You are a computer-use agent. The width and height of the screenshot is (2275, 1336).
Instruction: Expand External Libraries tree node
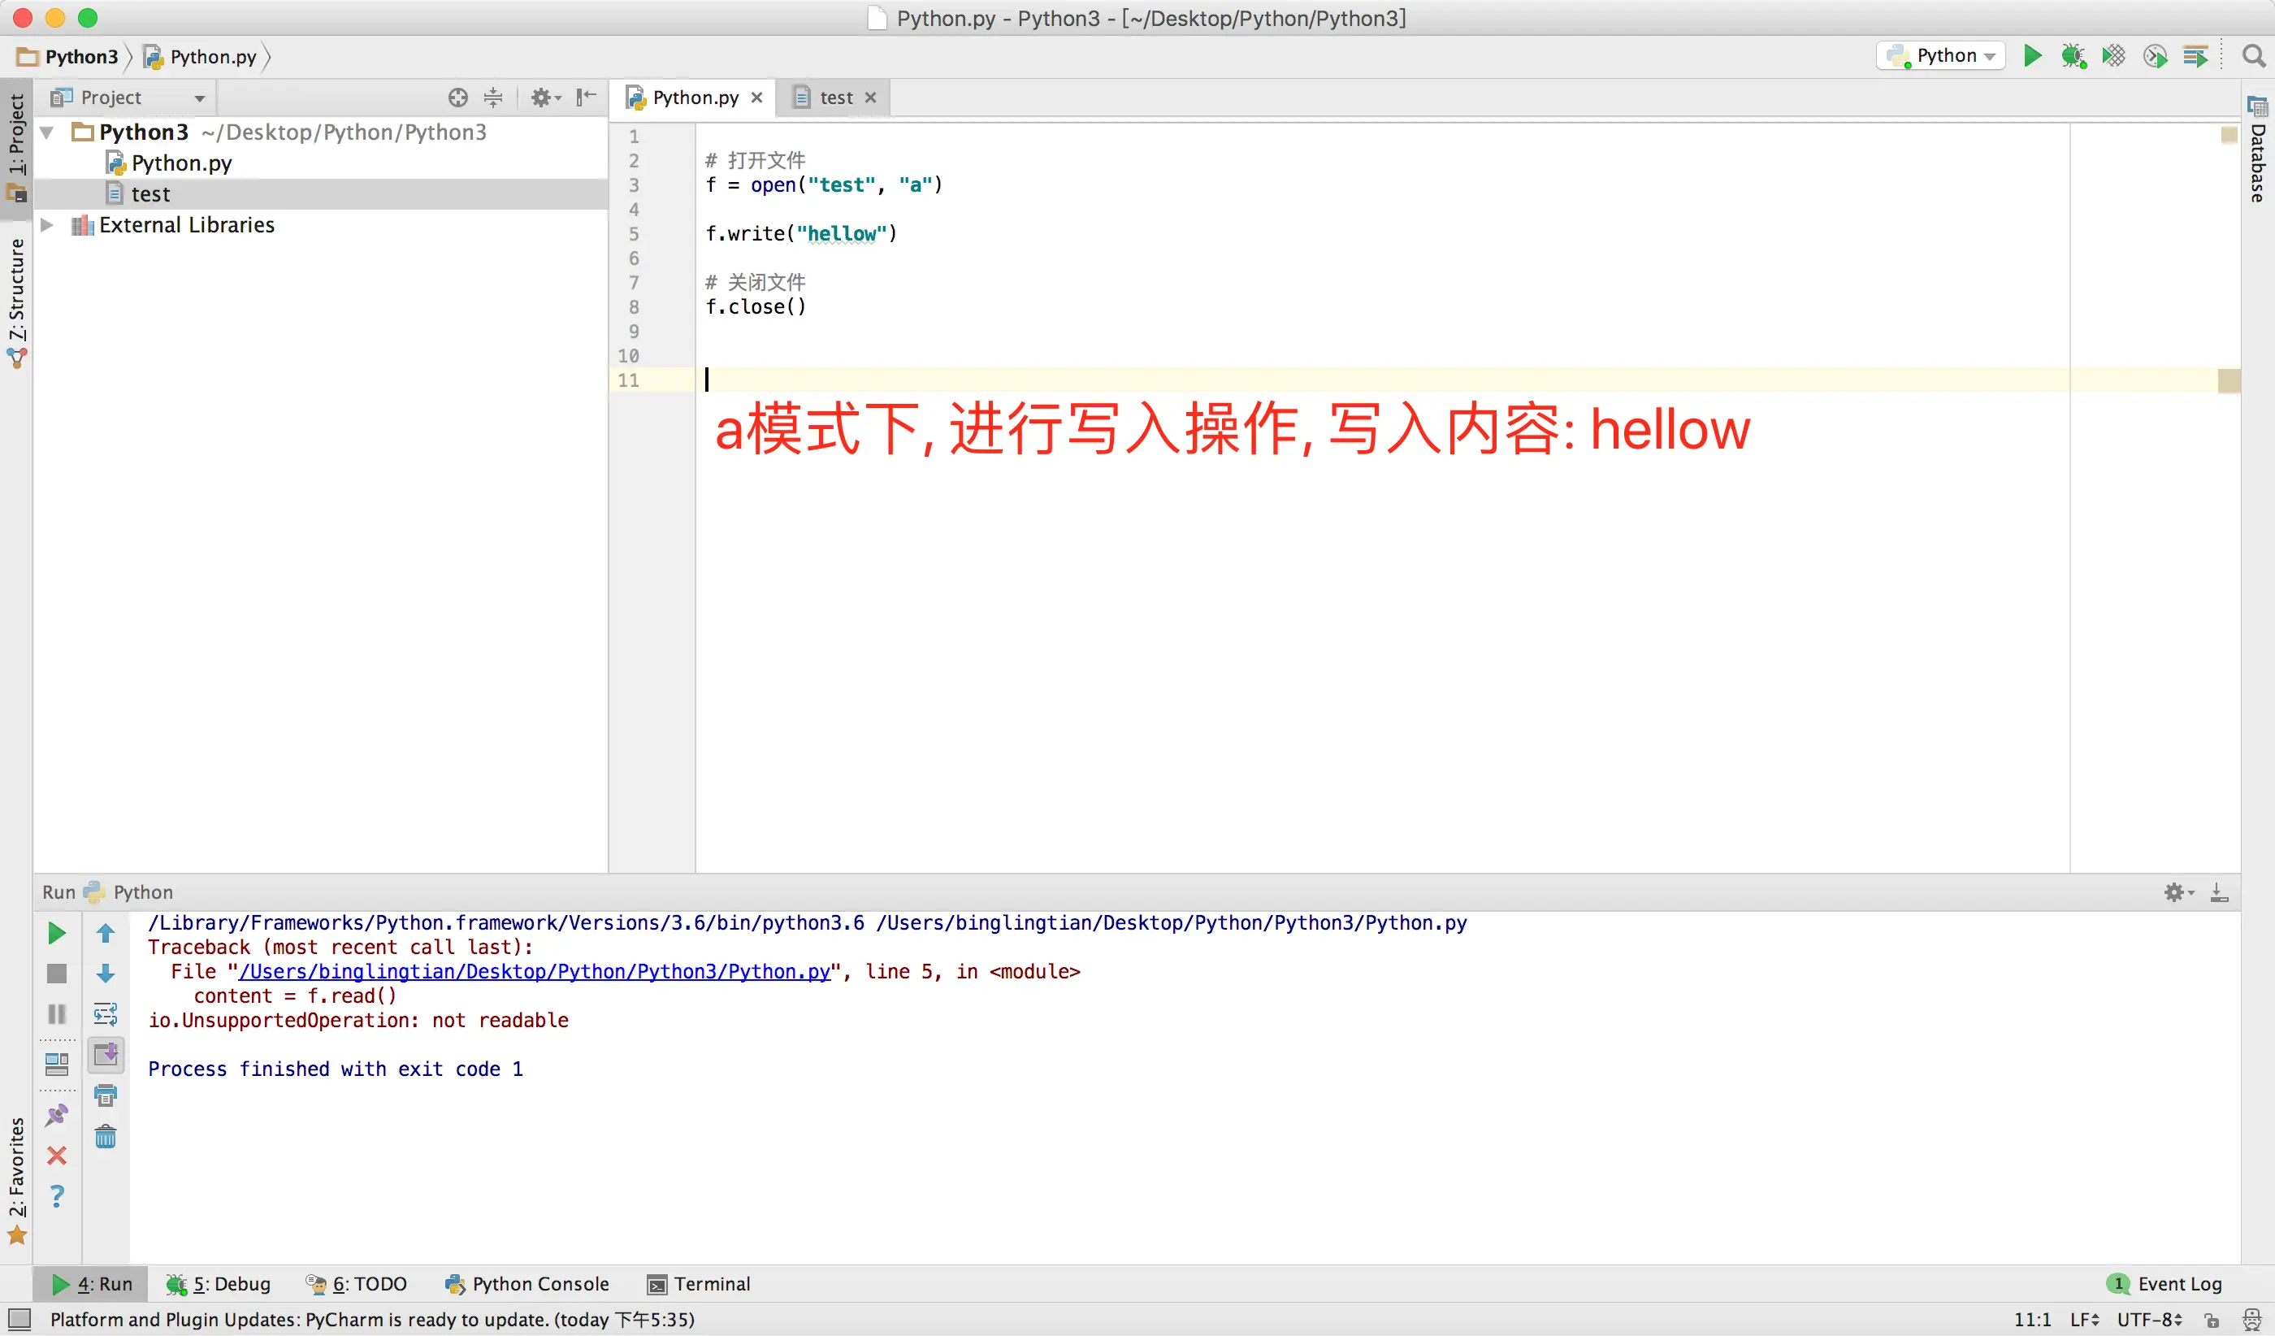click(x=47, y=225)
